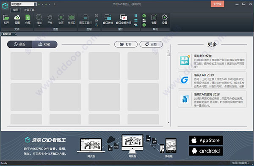254x166 pixels.
Task: Click the green magnifier icon in 帮助 group
Action: 144,16
